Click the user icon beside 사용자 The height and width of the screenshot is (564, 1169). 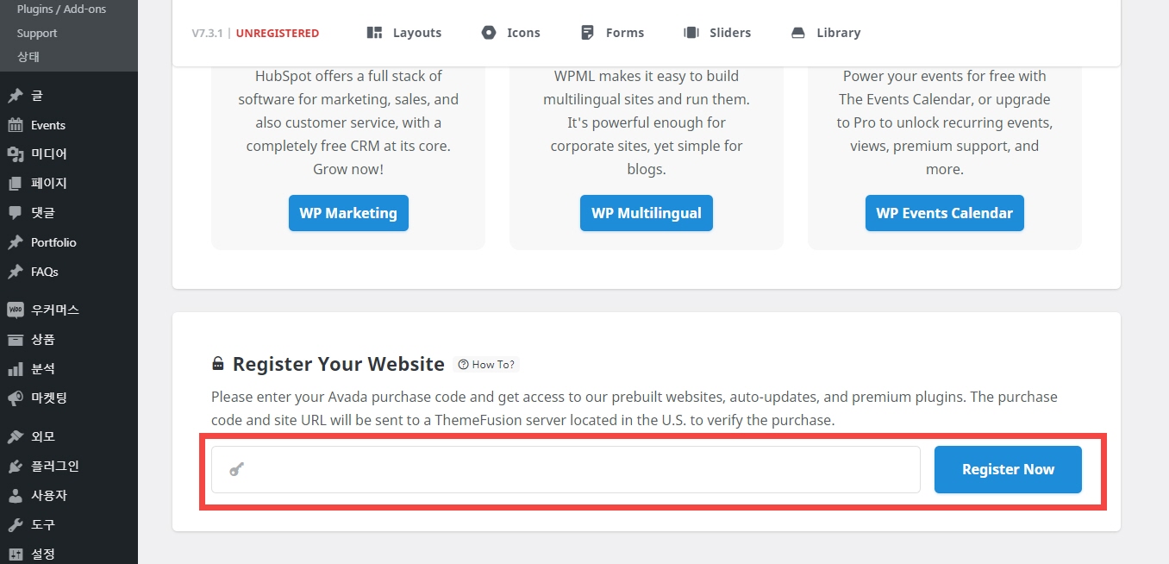(16, 495)
